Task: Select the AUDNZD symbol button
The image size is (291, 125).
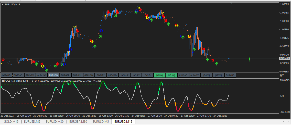Action: [195, 75]
